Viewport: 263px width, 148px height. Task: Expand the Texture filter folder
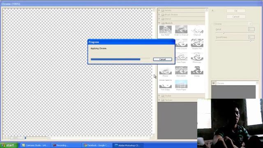coord(159,100)
